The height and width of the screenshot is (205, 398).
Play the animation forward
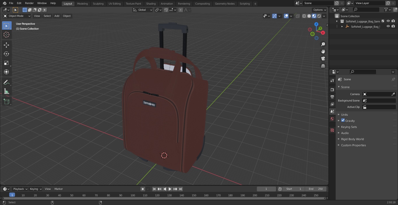170,189
